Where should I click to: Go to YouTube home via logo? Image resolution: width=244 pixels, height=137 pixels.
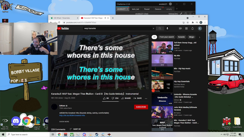click(x=63, y=29)
